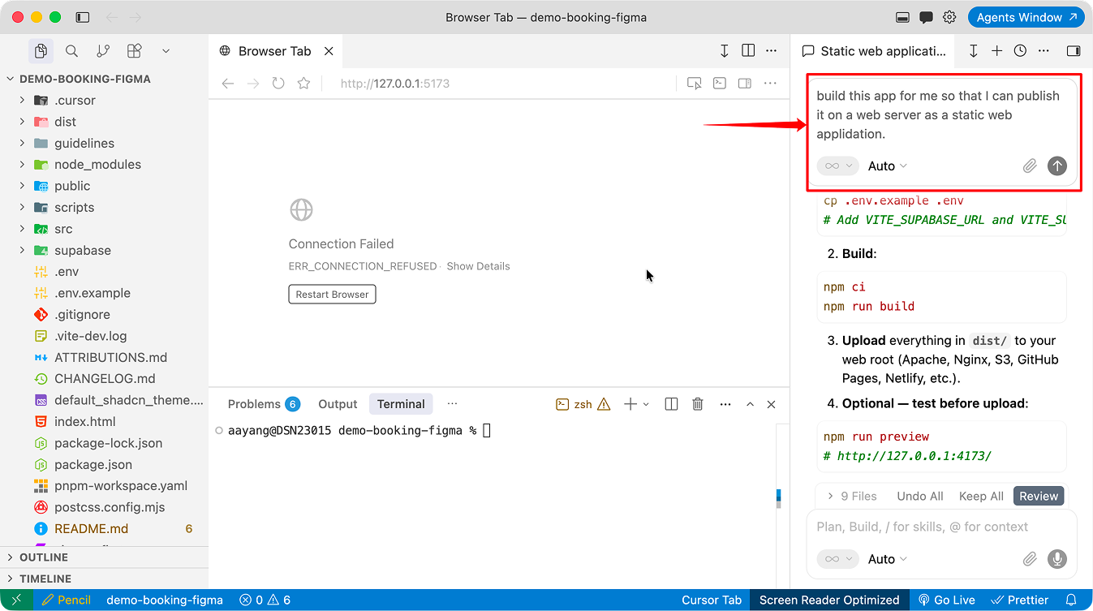Activate the element selector icon in browser toolbar
Image resolution: width=1093 pixels, height=611 pixels.
pos(694,84)
